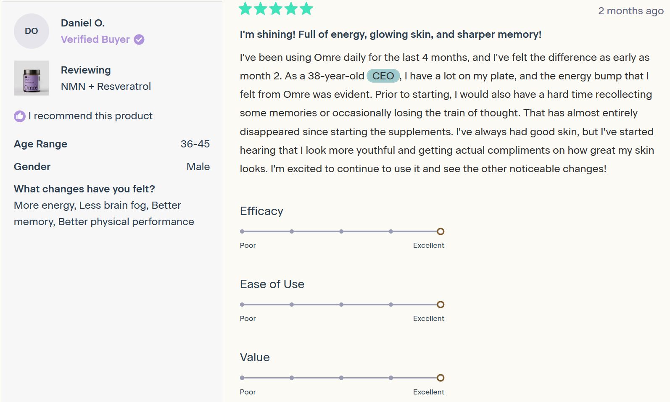The image size is (670, 402).
Task: Open the NMN + Resveratrol product link
Action: click(106, 87)
